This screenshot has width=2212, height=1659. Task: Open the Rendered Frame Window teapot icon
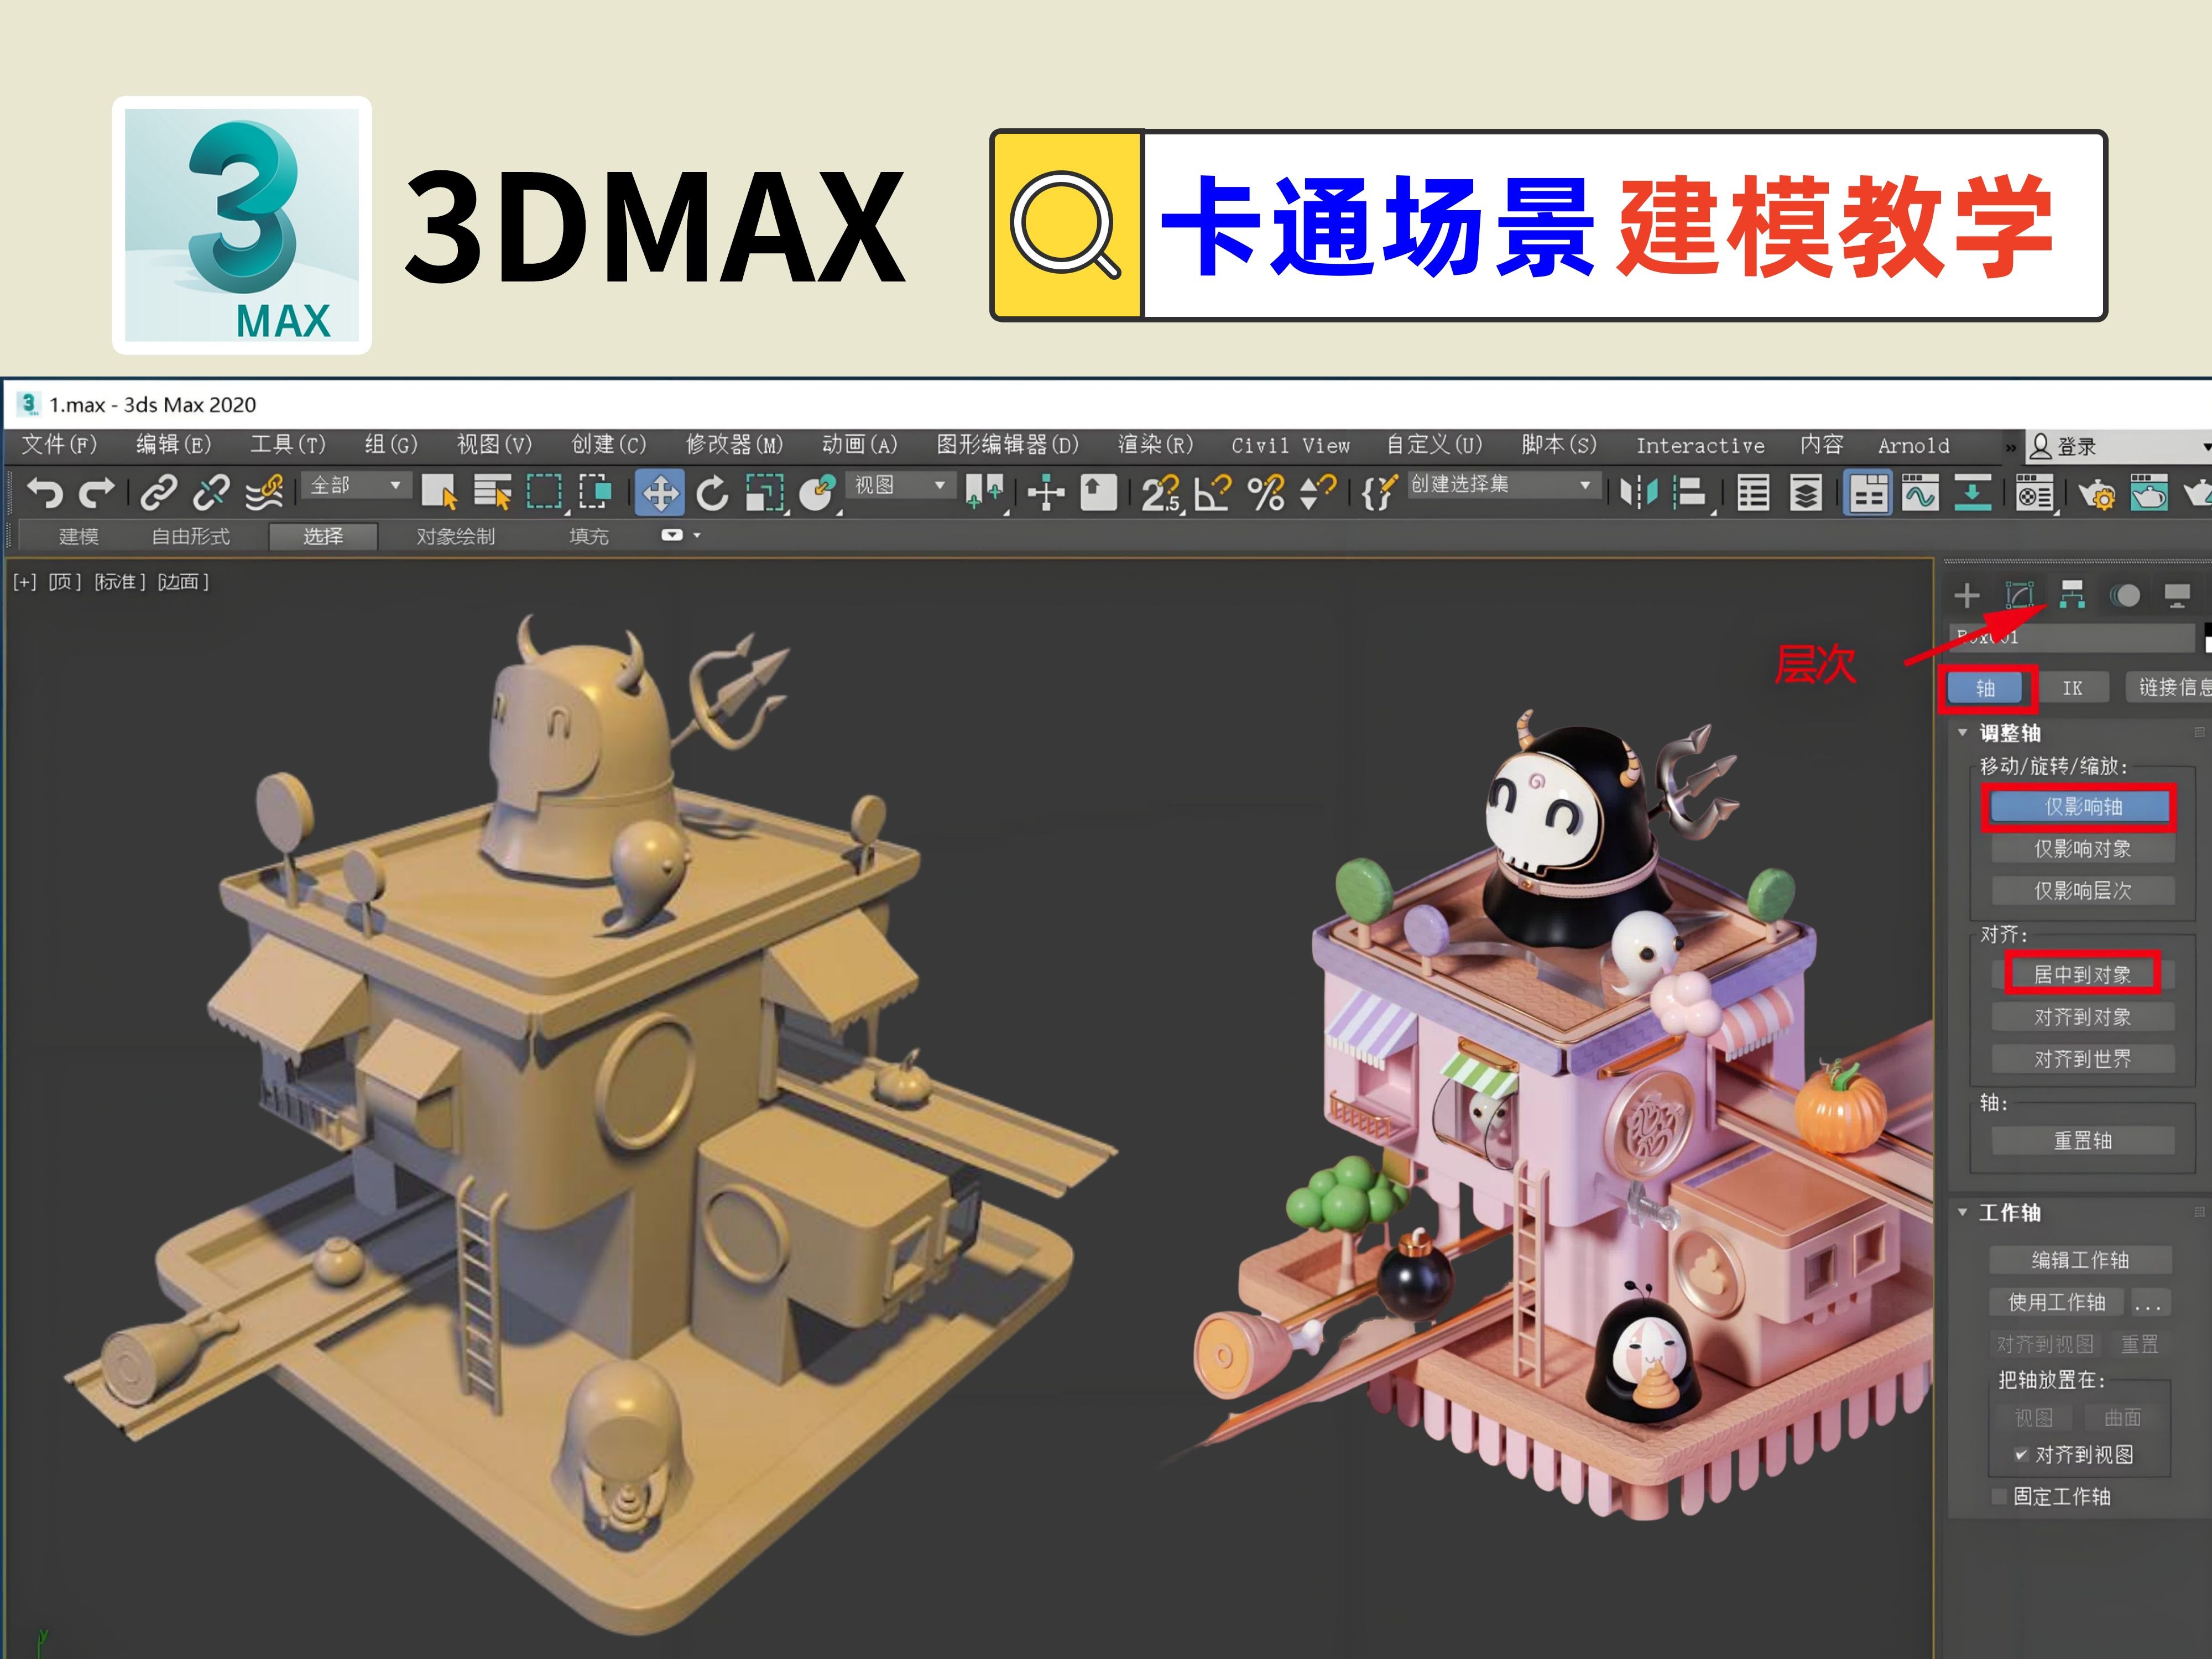2149,493
